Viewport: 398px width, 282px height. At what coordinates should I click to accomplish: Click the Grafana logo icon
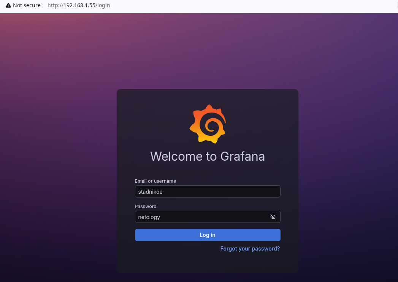coord(208,124)
